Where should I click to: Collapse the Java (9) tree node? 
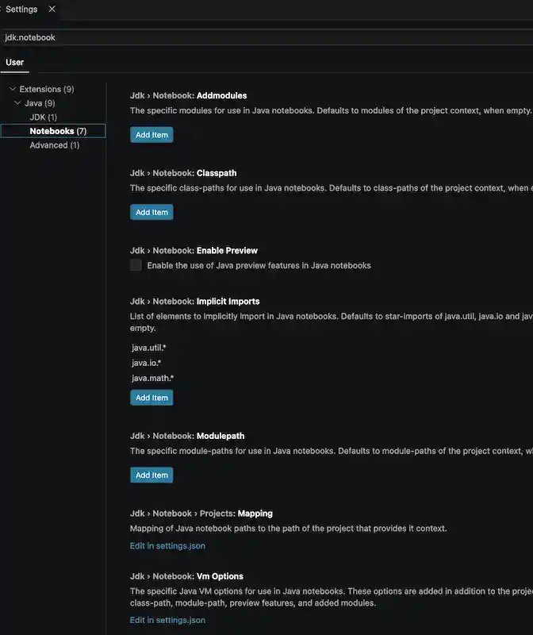pyautogui.click(x=17, y=102)
